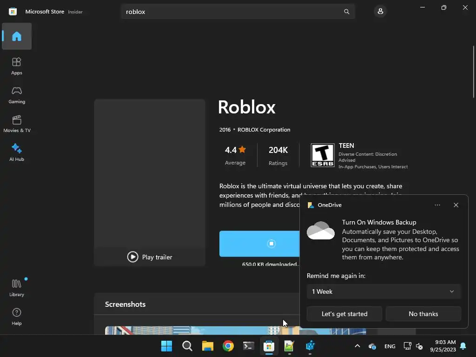The width and height of the screenshot is (476, 357).
Task: Click the ESRB Teen rating badge
Action: pos(323,155)
